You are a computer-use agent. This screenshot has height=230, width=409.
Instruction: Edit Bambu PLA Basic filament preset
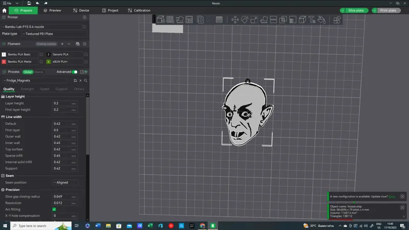pos(41,54)
